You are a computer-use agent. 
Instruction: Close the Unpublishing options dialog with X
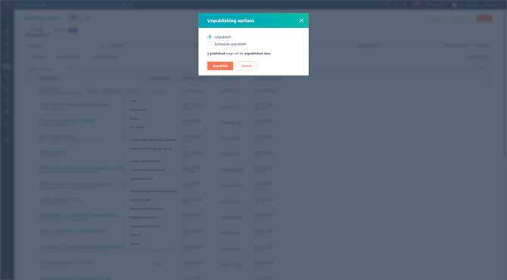(301, 20)
